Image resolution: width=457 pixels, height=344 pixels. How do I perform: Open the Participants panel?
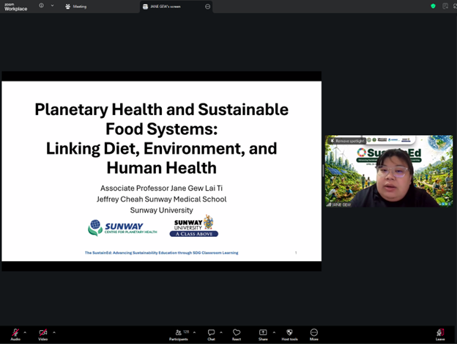coord(178,333)
